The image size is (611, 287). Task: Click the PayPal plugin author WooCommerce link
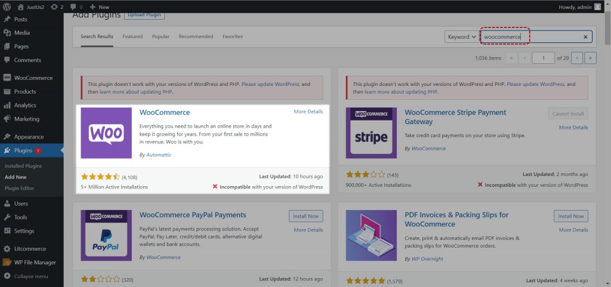click(x=163, y=257)
